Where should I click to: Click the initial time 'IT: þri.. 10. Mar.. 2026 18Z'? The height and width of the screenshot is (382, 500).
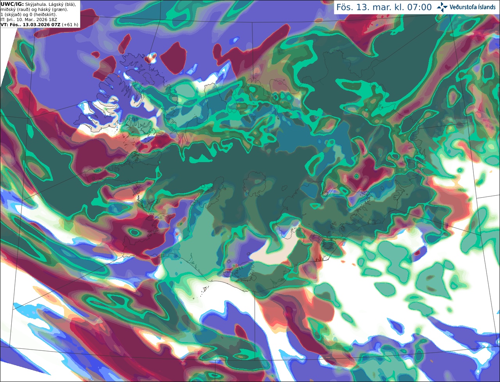[29, 20]
